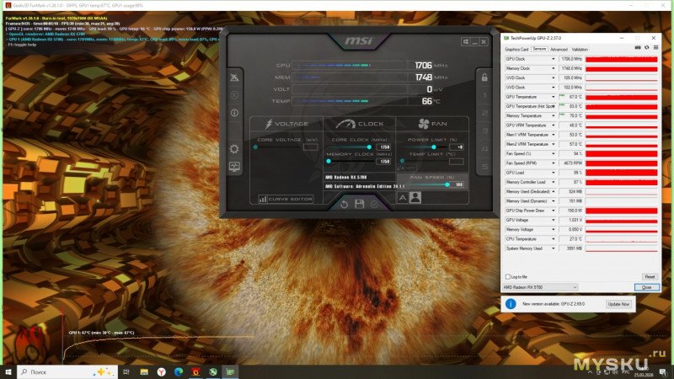The height and width of the screenshot is (379, 674).
Task: Click the user profile icon in Afterburner
Action: (415, 198)
